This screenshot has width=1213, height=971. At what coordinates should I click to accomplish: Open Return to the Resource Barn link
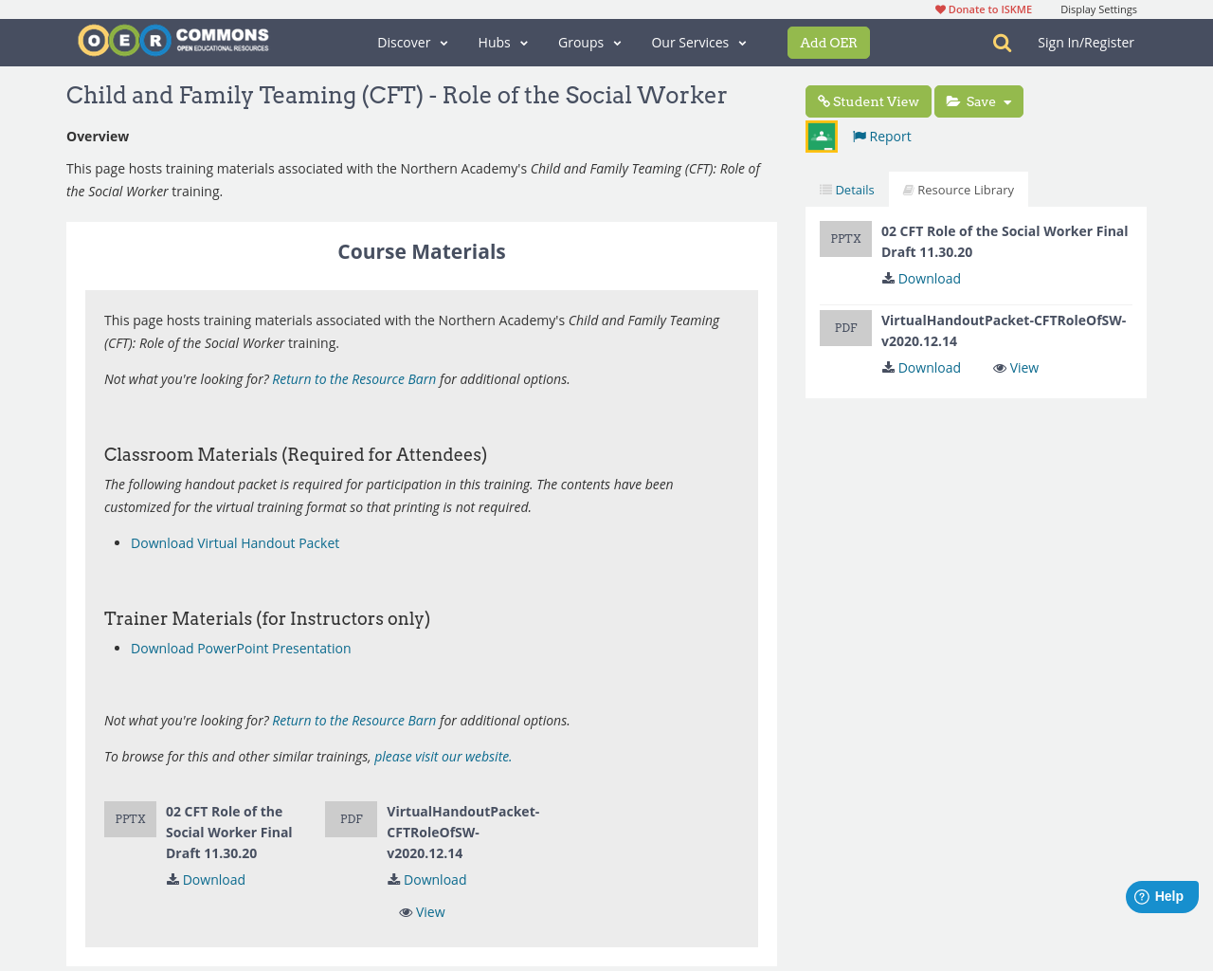tap(353, 377)
